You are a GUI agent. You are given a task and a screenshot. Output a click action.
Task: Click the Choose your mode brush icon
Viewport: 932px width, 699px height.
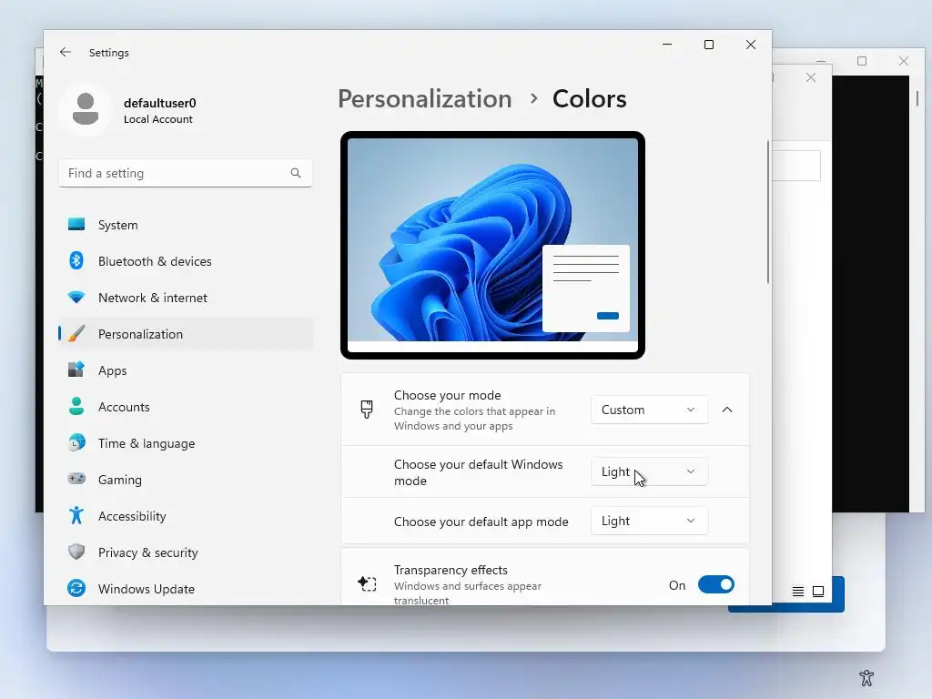pyautogui.click(x=367, y=409)
